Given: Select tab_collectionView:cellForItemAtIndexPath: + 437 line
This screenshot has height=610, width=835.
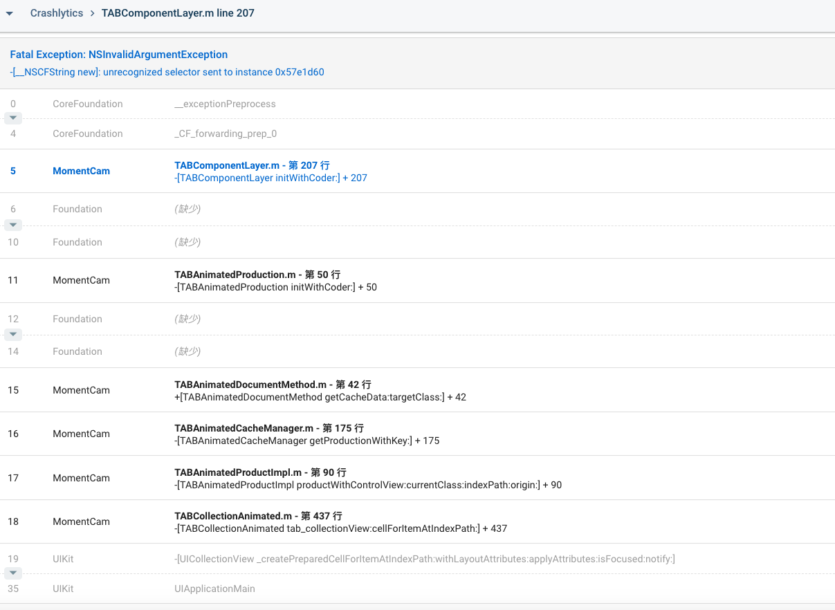Looking at the screenshot, I should click(340, 528).
